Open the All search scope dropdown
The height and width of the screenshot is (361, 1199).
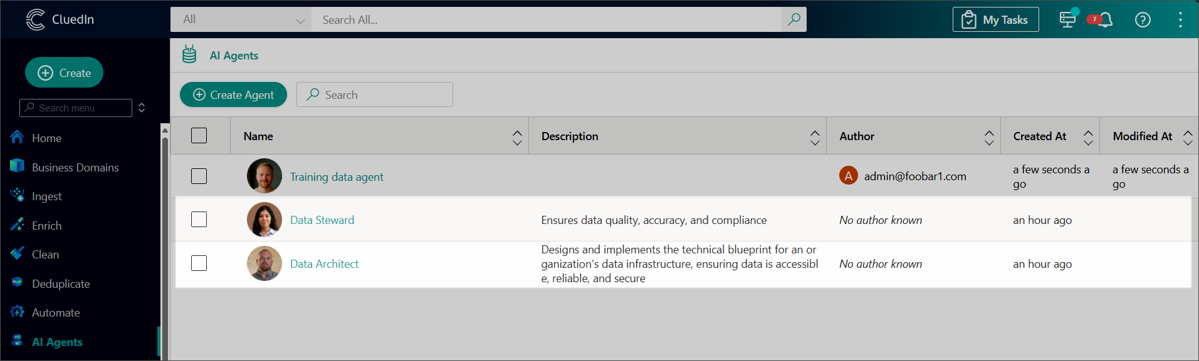[241, 20]
